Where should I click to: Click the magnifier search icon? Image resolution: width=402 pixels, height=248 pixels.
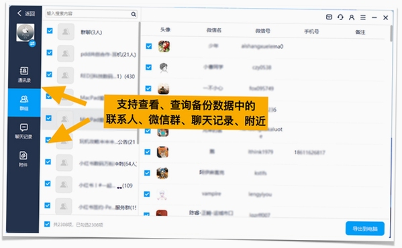click(134, 14)
